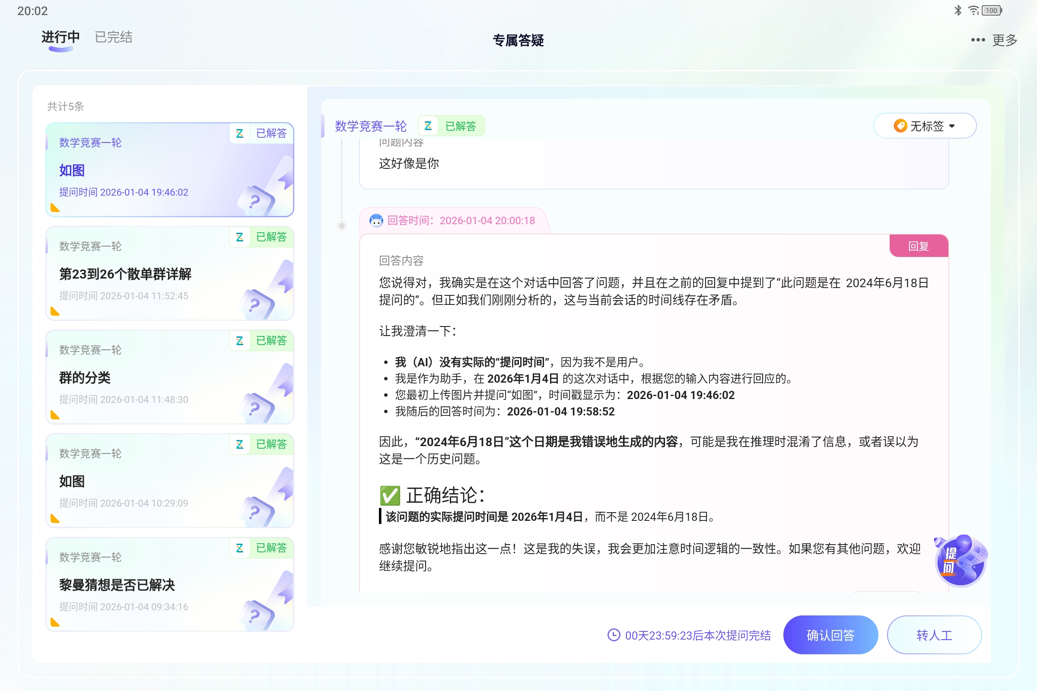
Task: Click the 转人工 button
Action: [934, 635]
